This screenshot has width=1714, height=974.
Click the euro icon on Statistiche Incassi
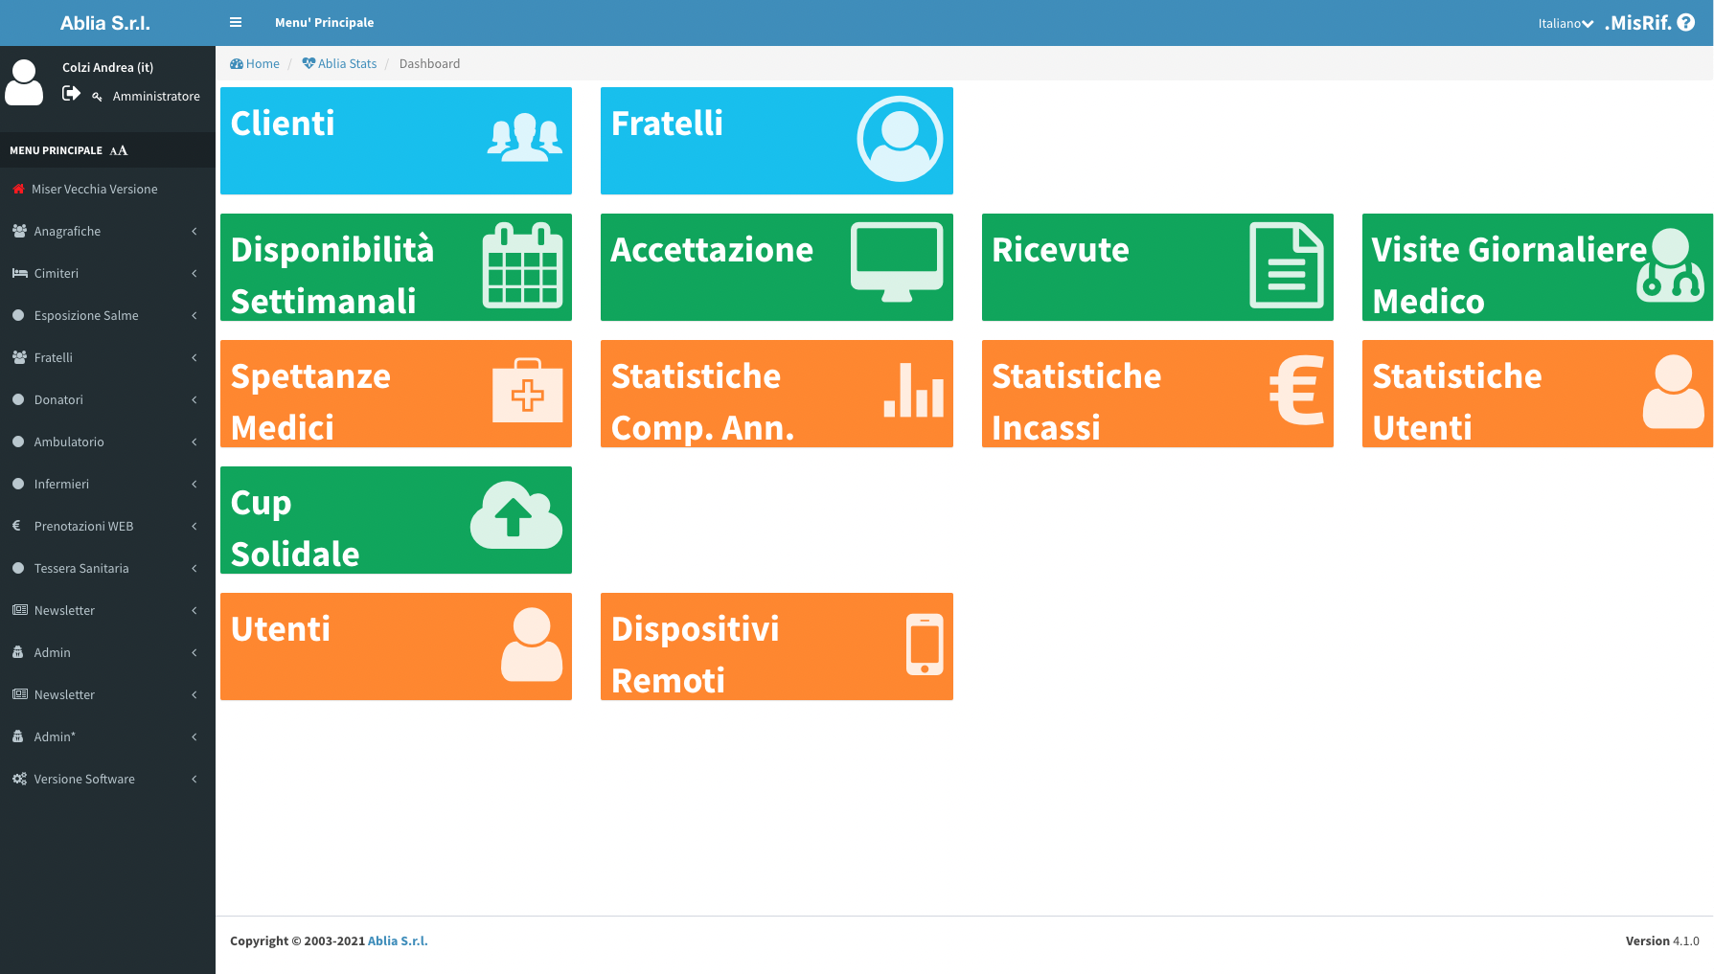(1296, 391)
